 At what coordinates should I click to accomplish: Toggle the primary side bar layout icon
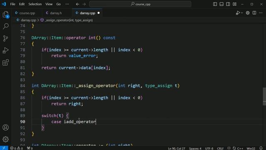[215, 4]
